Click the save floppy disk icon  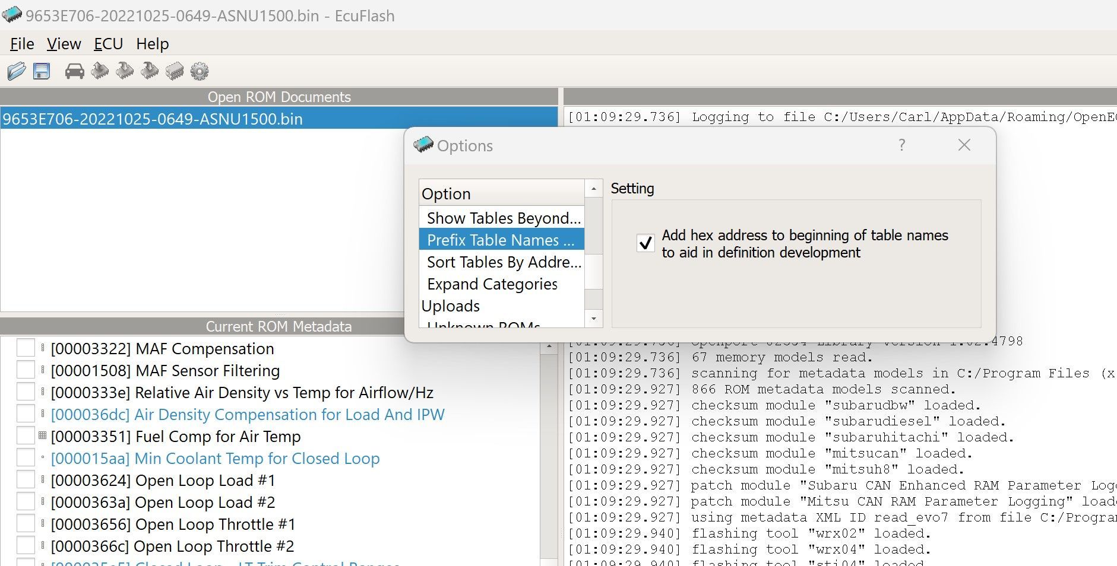pyautogui.click(x=42, y=72)
